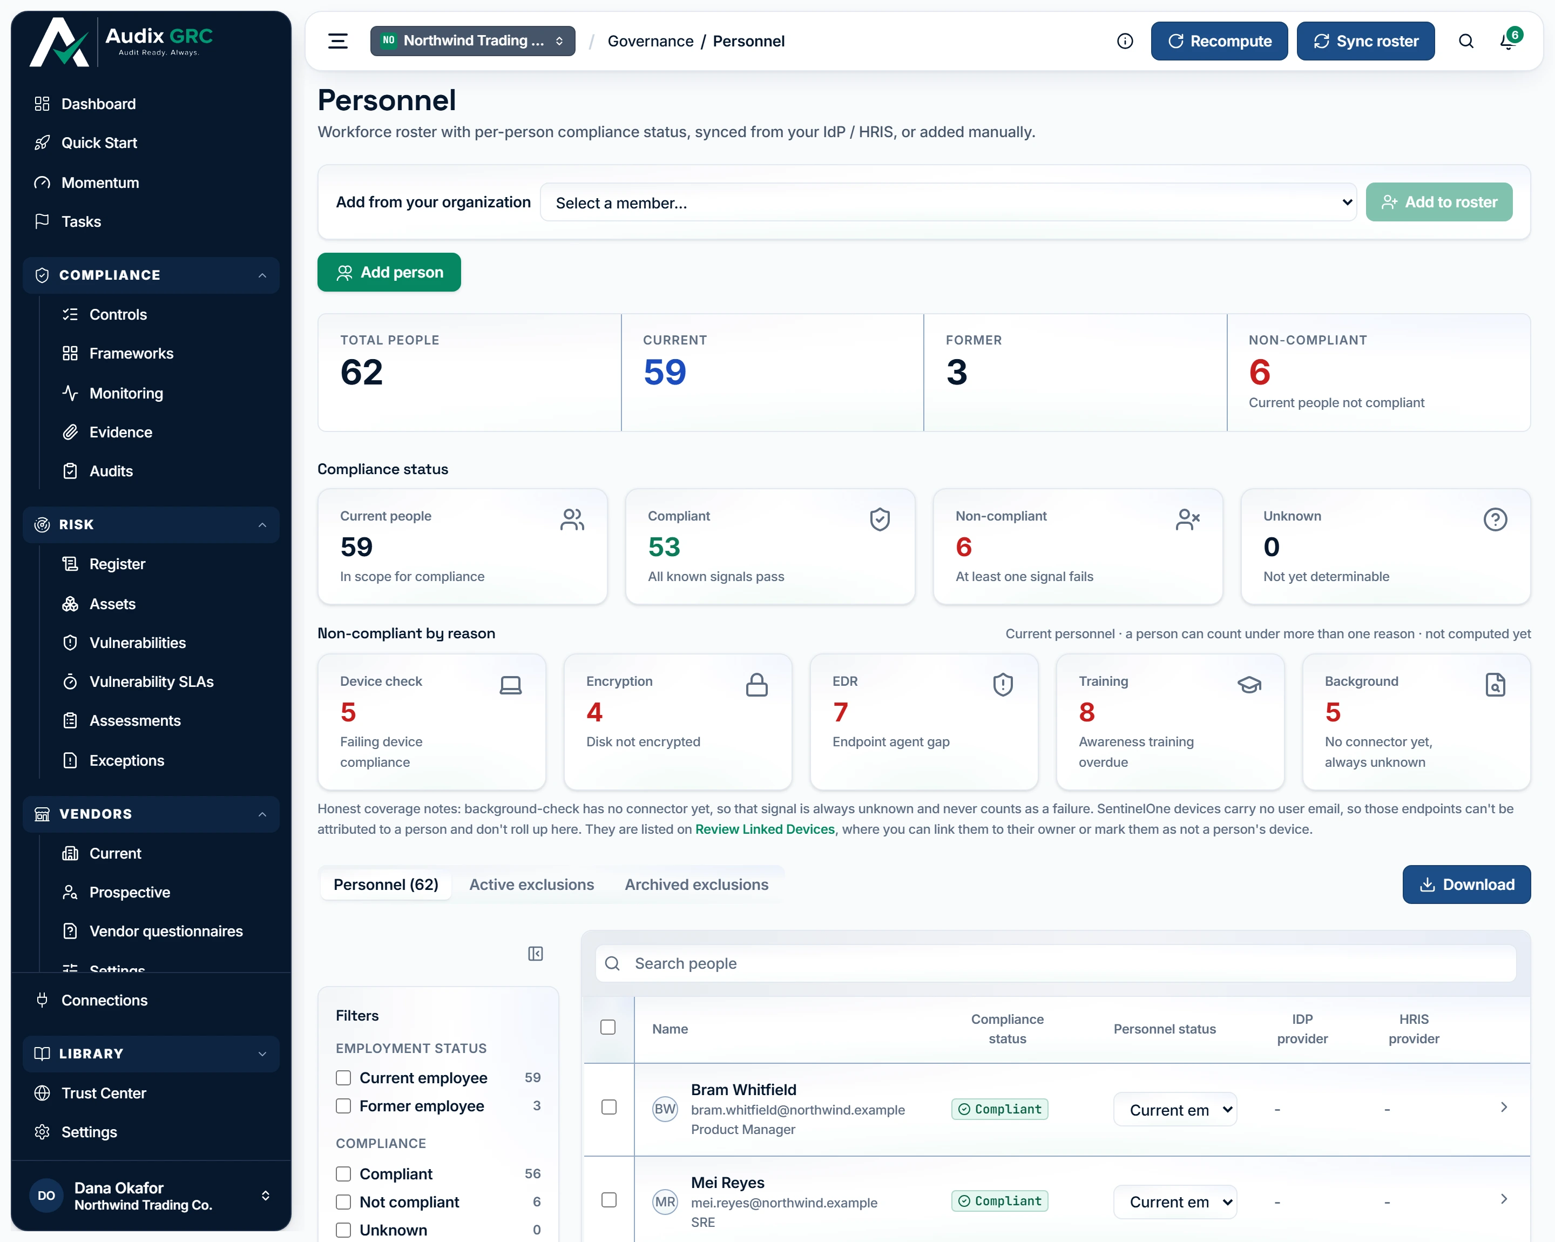This screenshot has width=1555, height=1242.
Task: Check the Current employee filter
Action: (x=343, y=1078)
